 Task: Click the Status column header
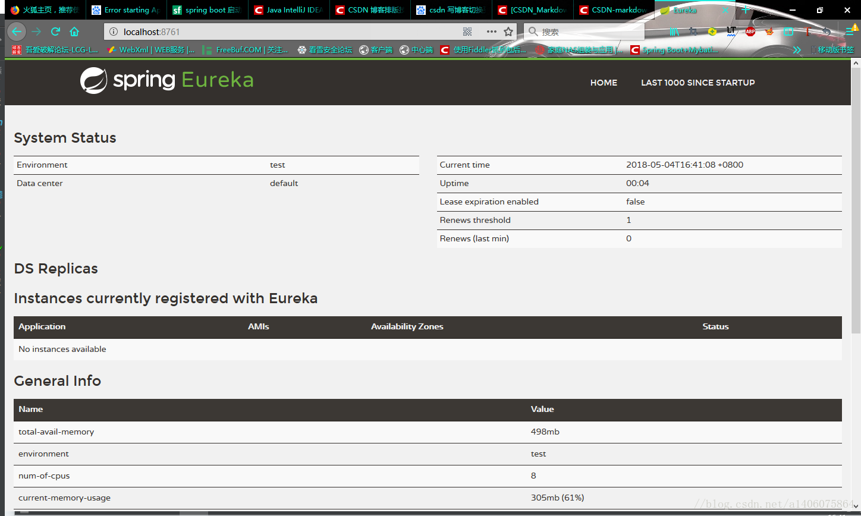pyautogui.click(x=715, y=326)
